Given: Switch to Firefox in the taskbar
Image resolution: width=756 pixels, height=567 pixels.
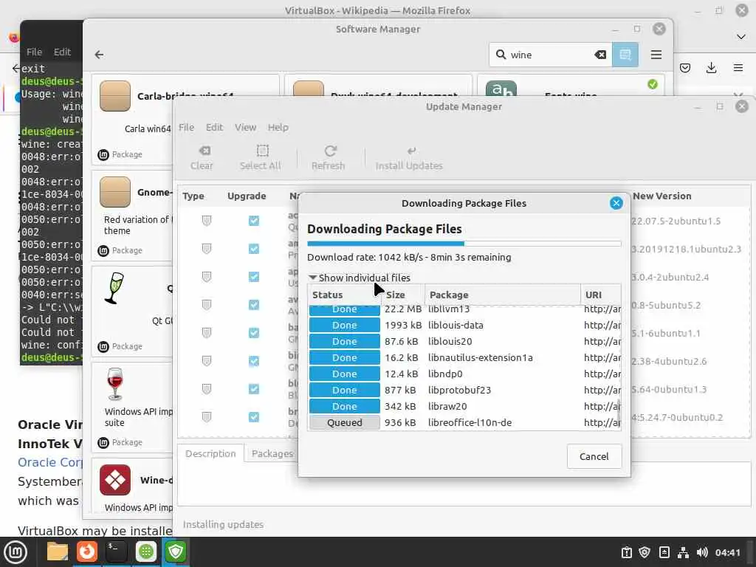Looking at the screenshot, I should pos(87,551).
